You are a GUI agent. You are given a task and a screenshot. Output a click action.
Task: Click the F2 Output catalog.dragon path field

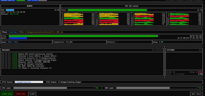click(x=70, y=82)
